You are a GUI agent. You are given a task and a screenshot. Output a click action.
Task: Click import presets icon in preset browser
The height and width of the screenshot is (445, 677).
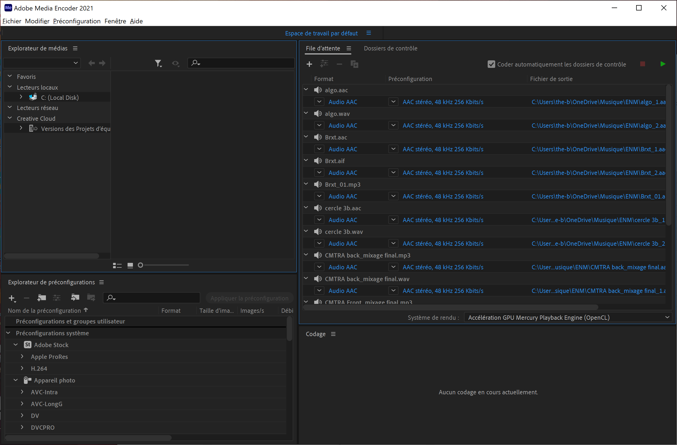tap(75, 297)
